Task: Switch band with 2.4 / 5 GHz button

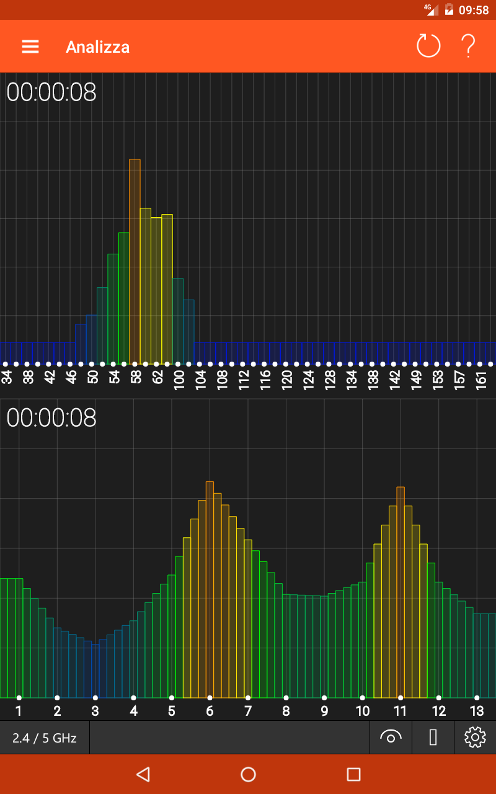Action: 45,738
